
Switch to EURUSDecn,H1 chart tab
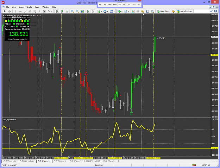pyautogui.click(x=110, y=161)
